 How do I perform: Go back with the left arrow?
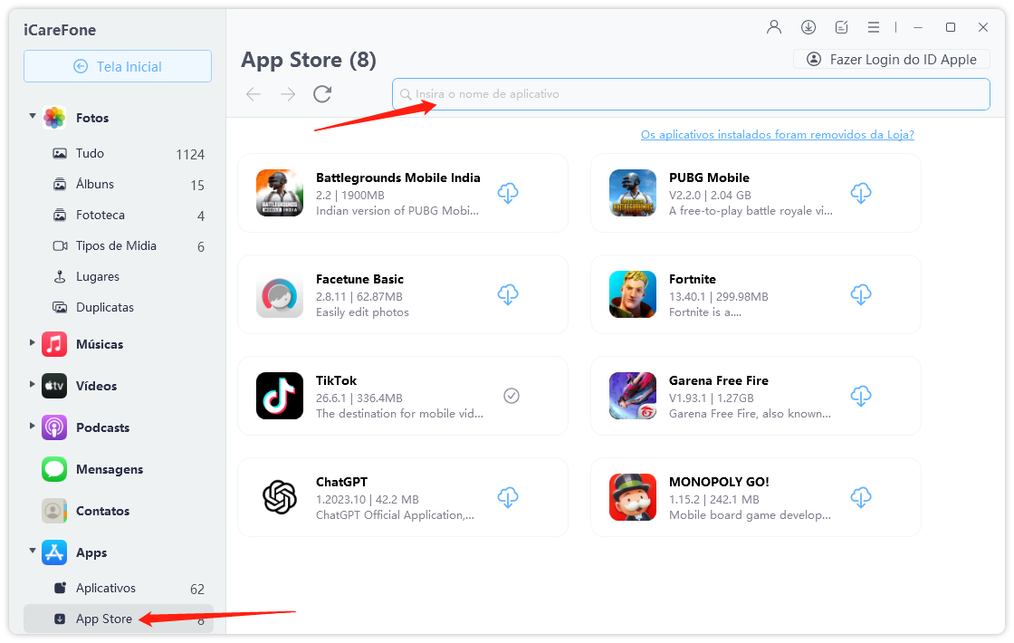pyautogui.click(x=253, y=94)
